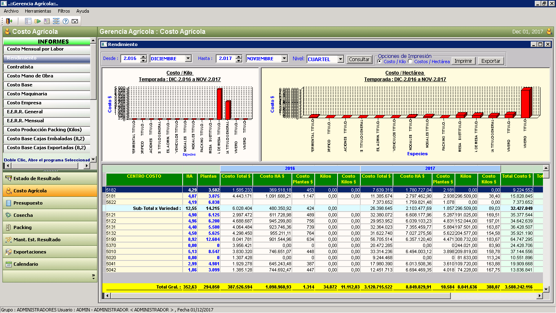Select the E.E.R.R. General report
The image size is (556, 313).
(46, 112)
